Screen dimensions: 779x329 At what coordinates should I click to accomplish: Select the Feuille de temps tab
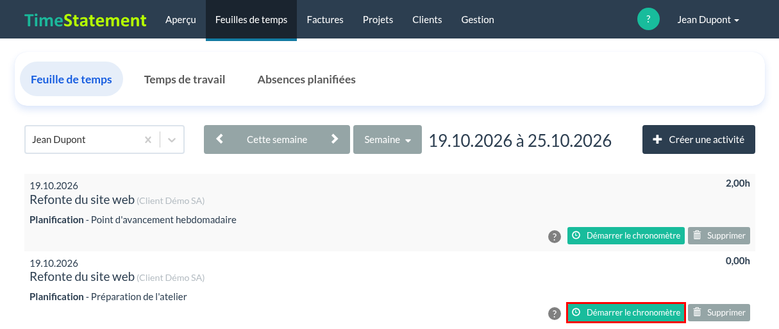[71, 80]
